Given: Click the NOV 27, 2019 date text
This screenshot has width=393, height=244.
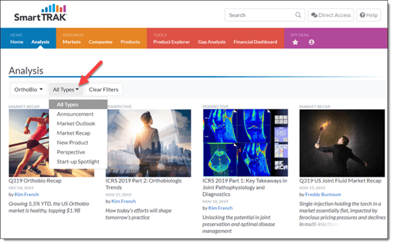Looking at the screenshot, I should tap(118, 195).
